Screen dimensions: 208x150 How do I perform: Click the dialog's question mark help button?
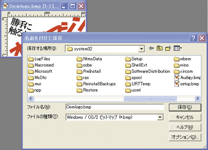pyautogui.click(x=193, y=38)
